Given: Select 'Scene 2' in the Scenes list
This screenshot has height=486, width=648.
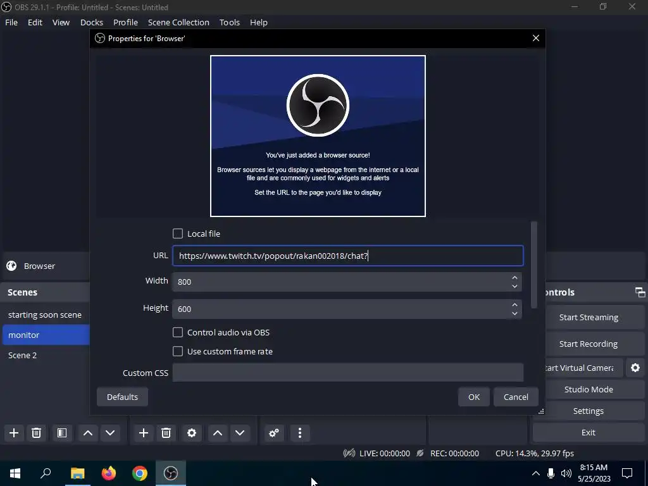Looking at the screenshot, I should [x=46, y=356].
